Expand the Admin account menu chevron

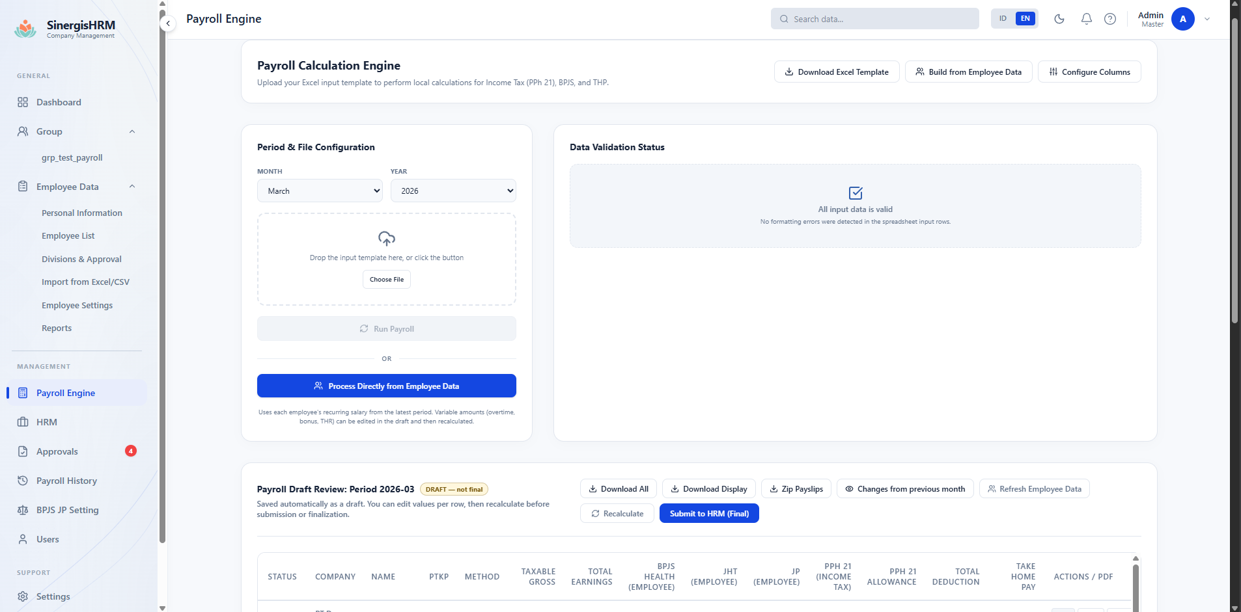pyautogui.click(x=1207, y=19)
